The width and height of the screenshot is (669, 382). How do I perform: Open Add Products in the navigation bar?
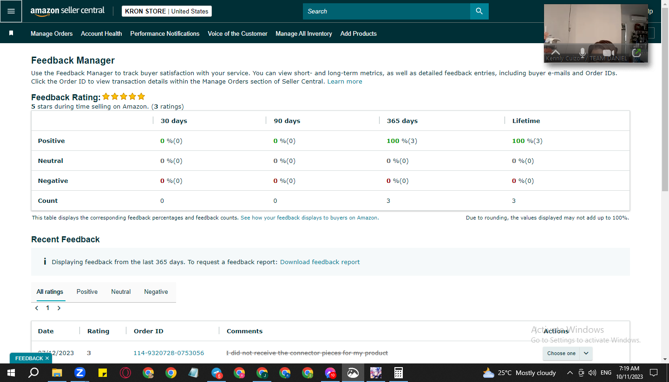[359, 33]
